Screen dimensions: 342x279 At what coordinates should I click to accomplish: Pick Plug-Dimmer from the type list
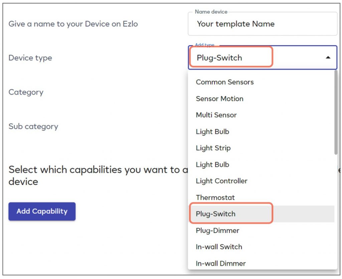click(x=217, y=230)
